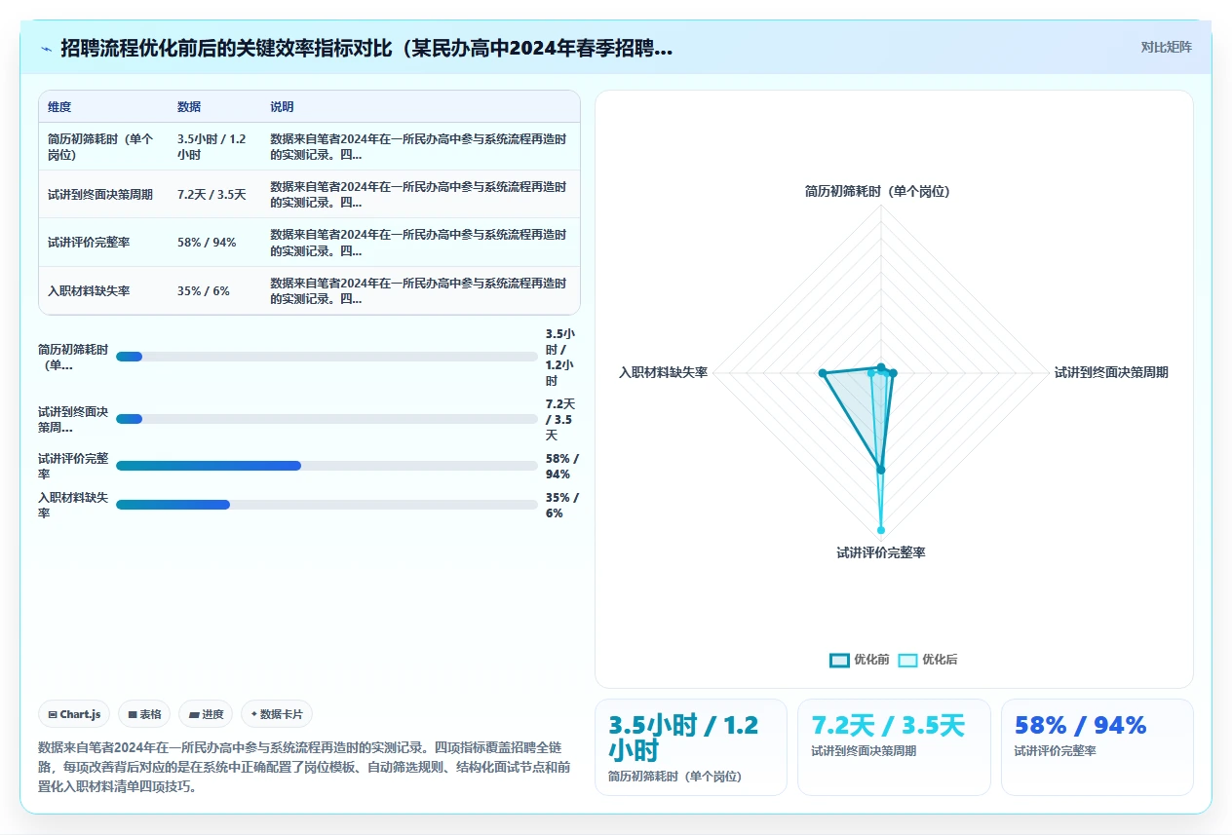The height and width of the screenshot is (835, 1232).
Task: Select the 数据卡片 chip
Action: coord(277,714)
